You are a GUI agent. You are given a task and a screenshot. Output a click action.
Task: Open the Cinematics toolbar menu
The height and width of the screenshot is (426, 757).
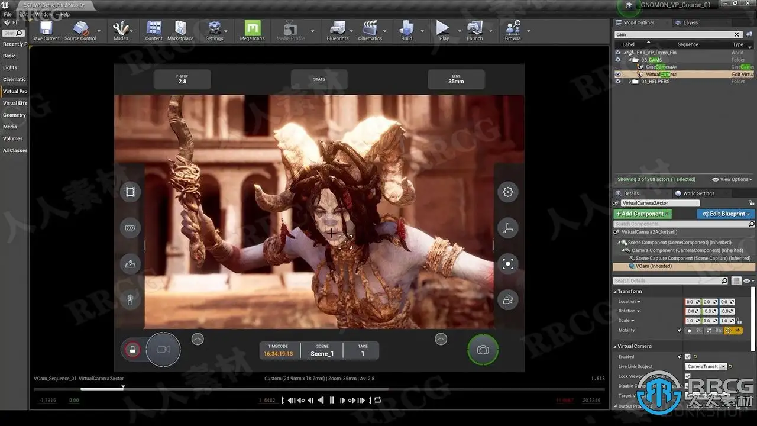pos(370,28)
